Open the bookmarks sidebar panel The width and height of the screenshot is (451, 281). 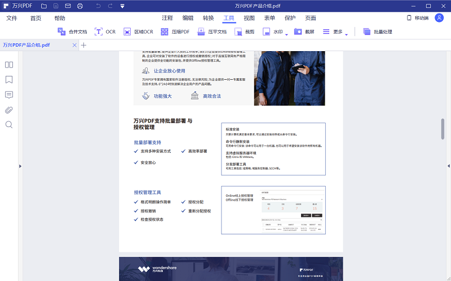[x=9, y=80]
